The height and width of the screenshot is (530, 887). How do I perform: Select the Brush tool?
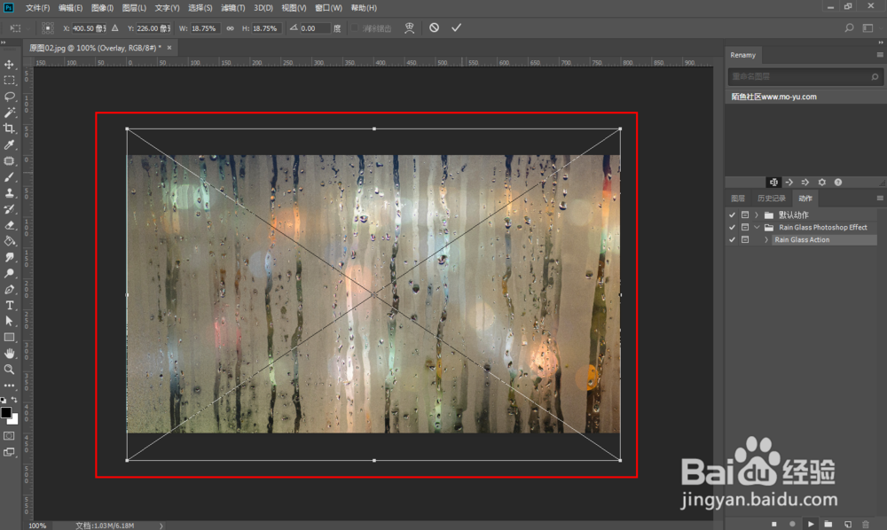9,177
